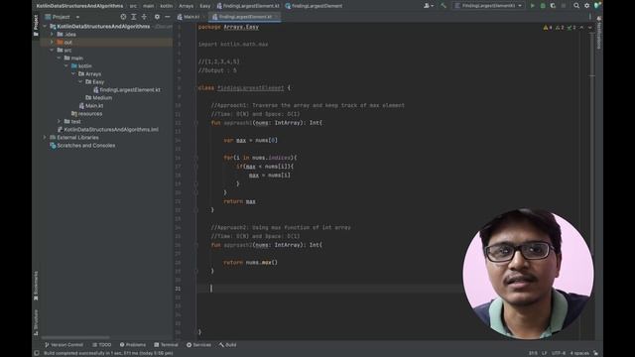635x357 pixels.
Task: Collapse all in Project panel
Action: 144,17
